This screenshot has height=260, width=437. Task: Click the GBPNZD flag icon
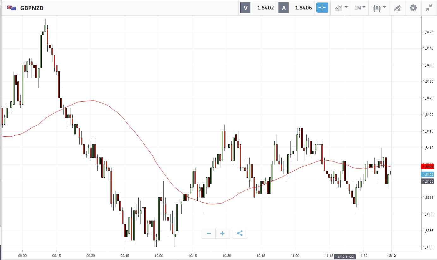(x=12, y=8)
